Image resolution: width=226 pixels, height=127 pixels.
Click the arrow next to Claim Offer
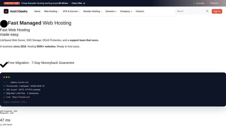tap(84, 3)
